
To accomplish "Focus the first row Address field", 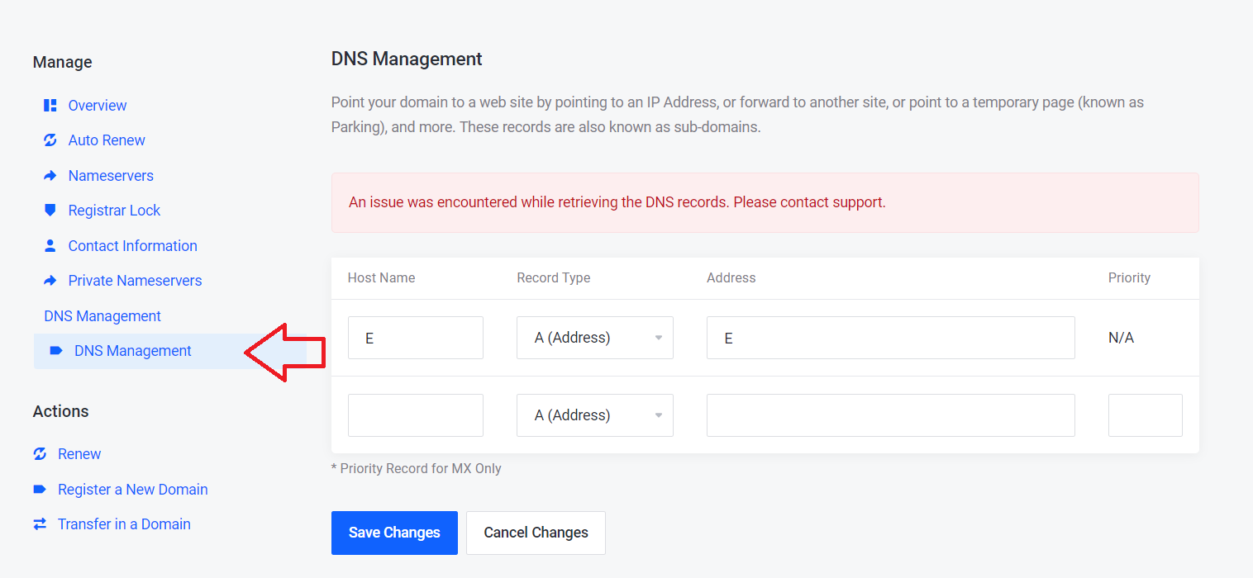I will pos(890,338).
